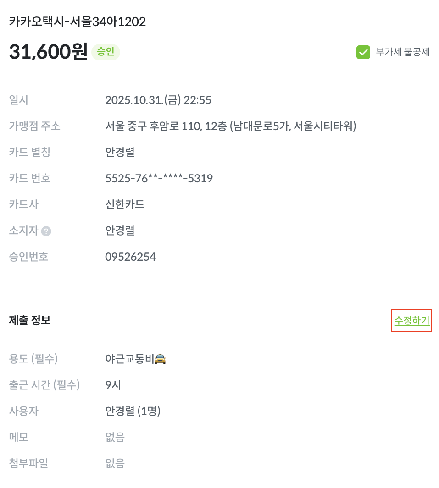Click the green 승인 status badge

click(106, 52)
